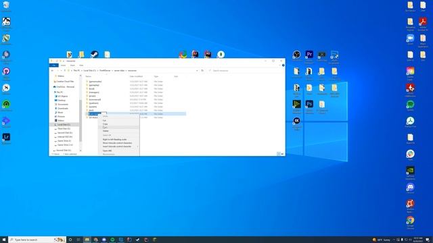Click refresh button beside the address bar
This screenshot has width=433, height=243.
pyautogui.click(x=202, y=70)
